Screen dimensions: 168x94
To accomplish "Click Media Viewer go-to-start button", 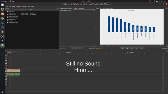I will [72, 48].
